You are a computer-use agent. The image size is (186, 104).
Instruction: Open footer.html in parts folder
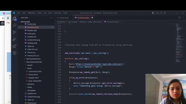[x=33, y=75]
